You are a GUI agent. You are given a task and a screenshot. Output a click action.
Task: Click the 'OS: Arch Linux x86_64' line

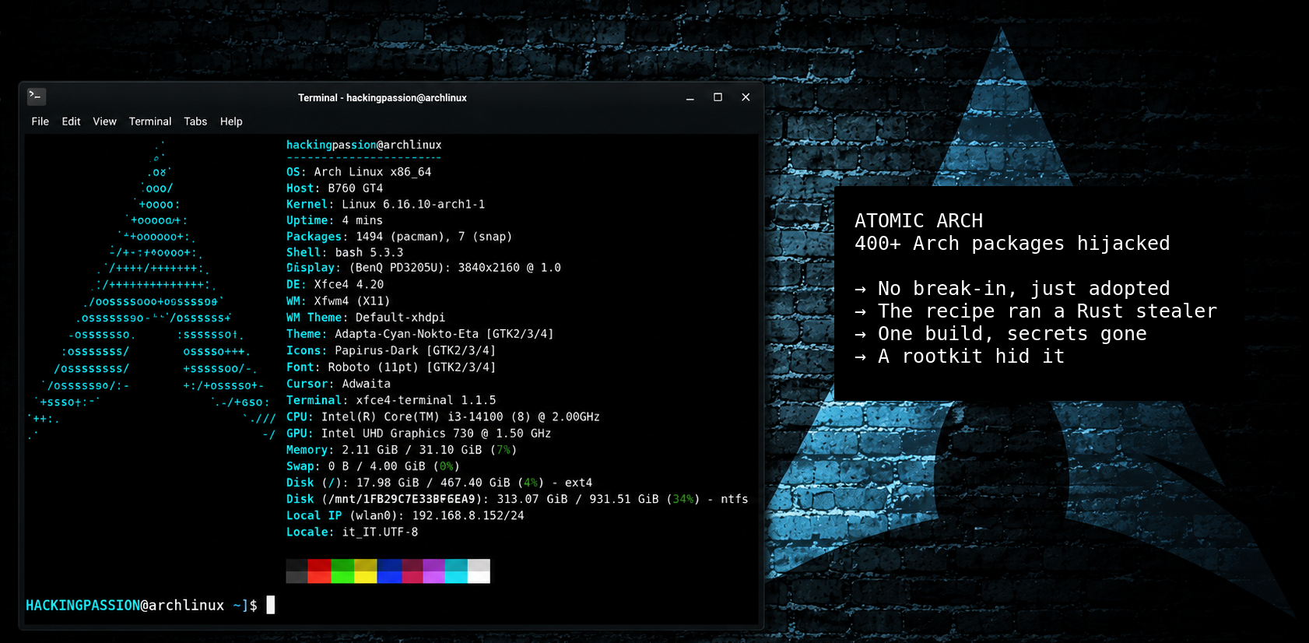click(x=359, y=172)
